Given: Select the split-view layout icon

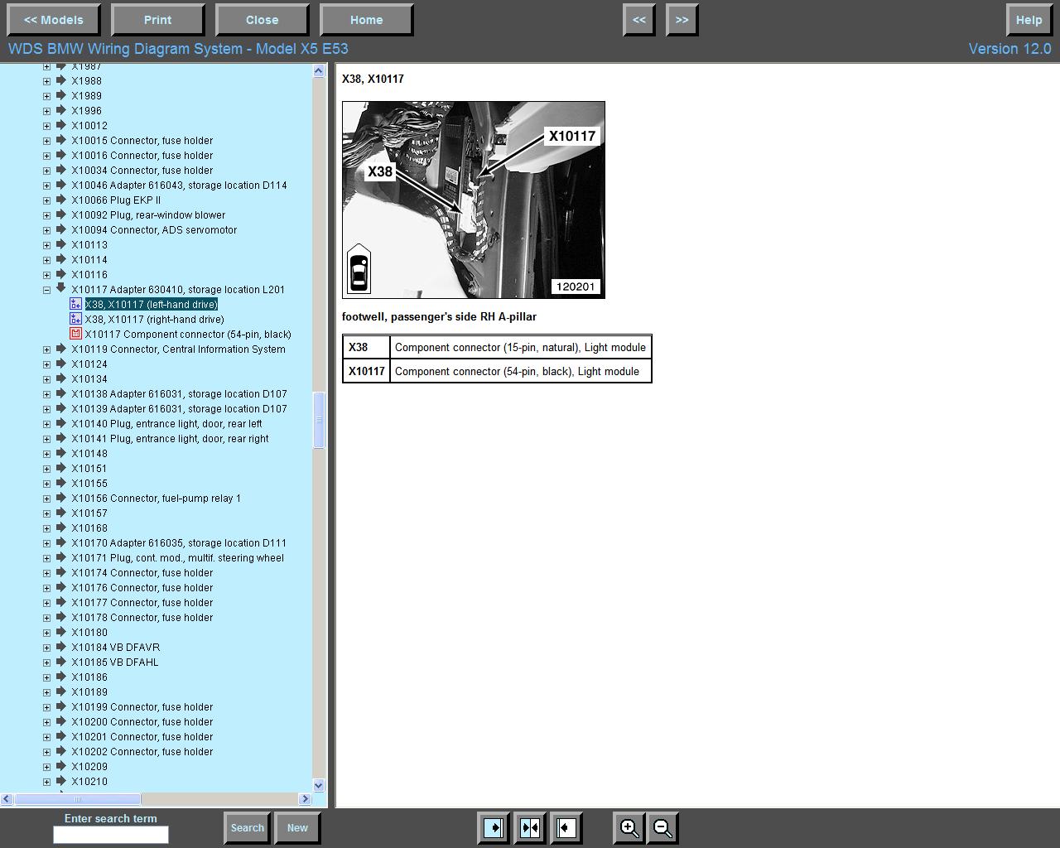Looking at the screenshot, I should (x=530, y=827).
